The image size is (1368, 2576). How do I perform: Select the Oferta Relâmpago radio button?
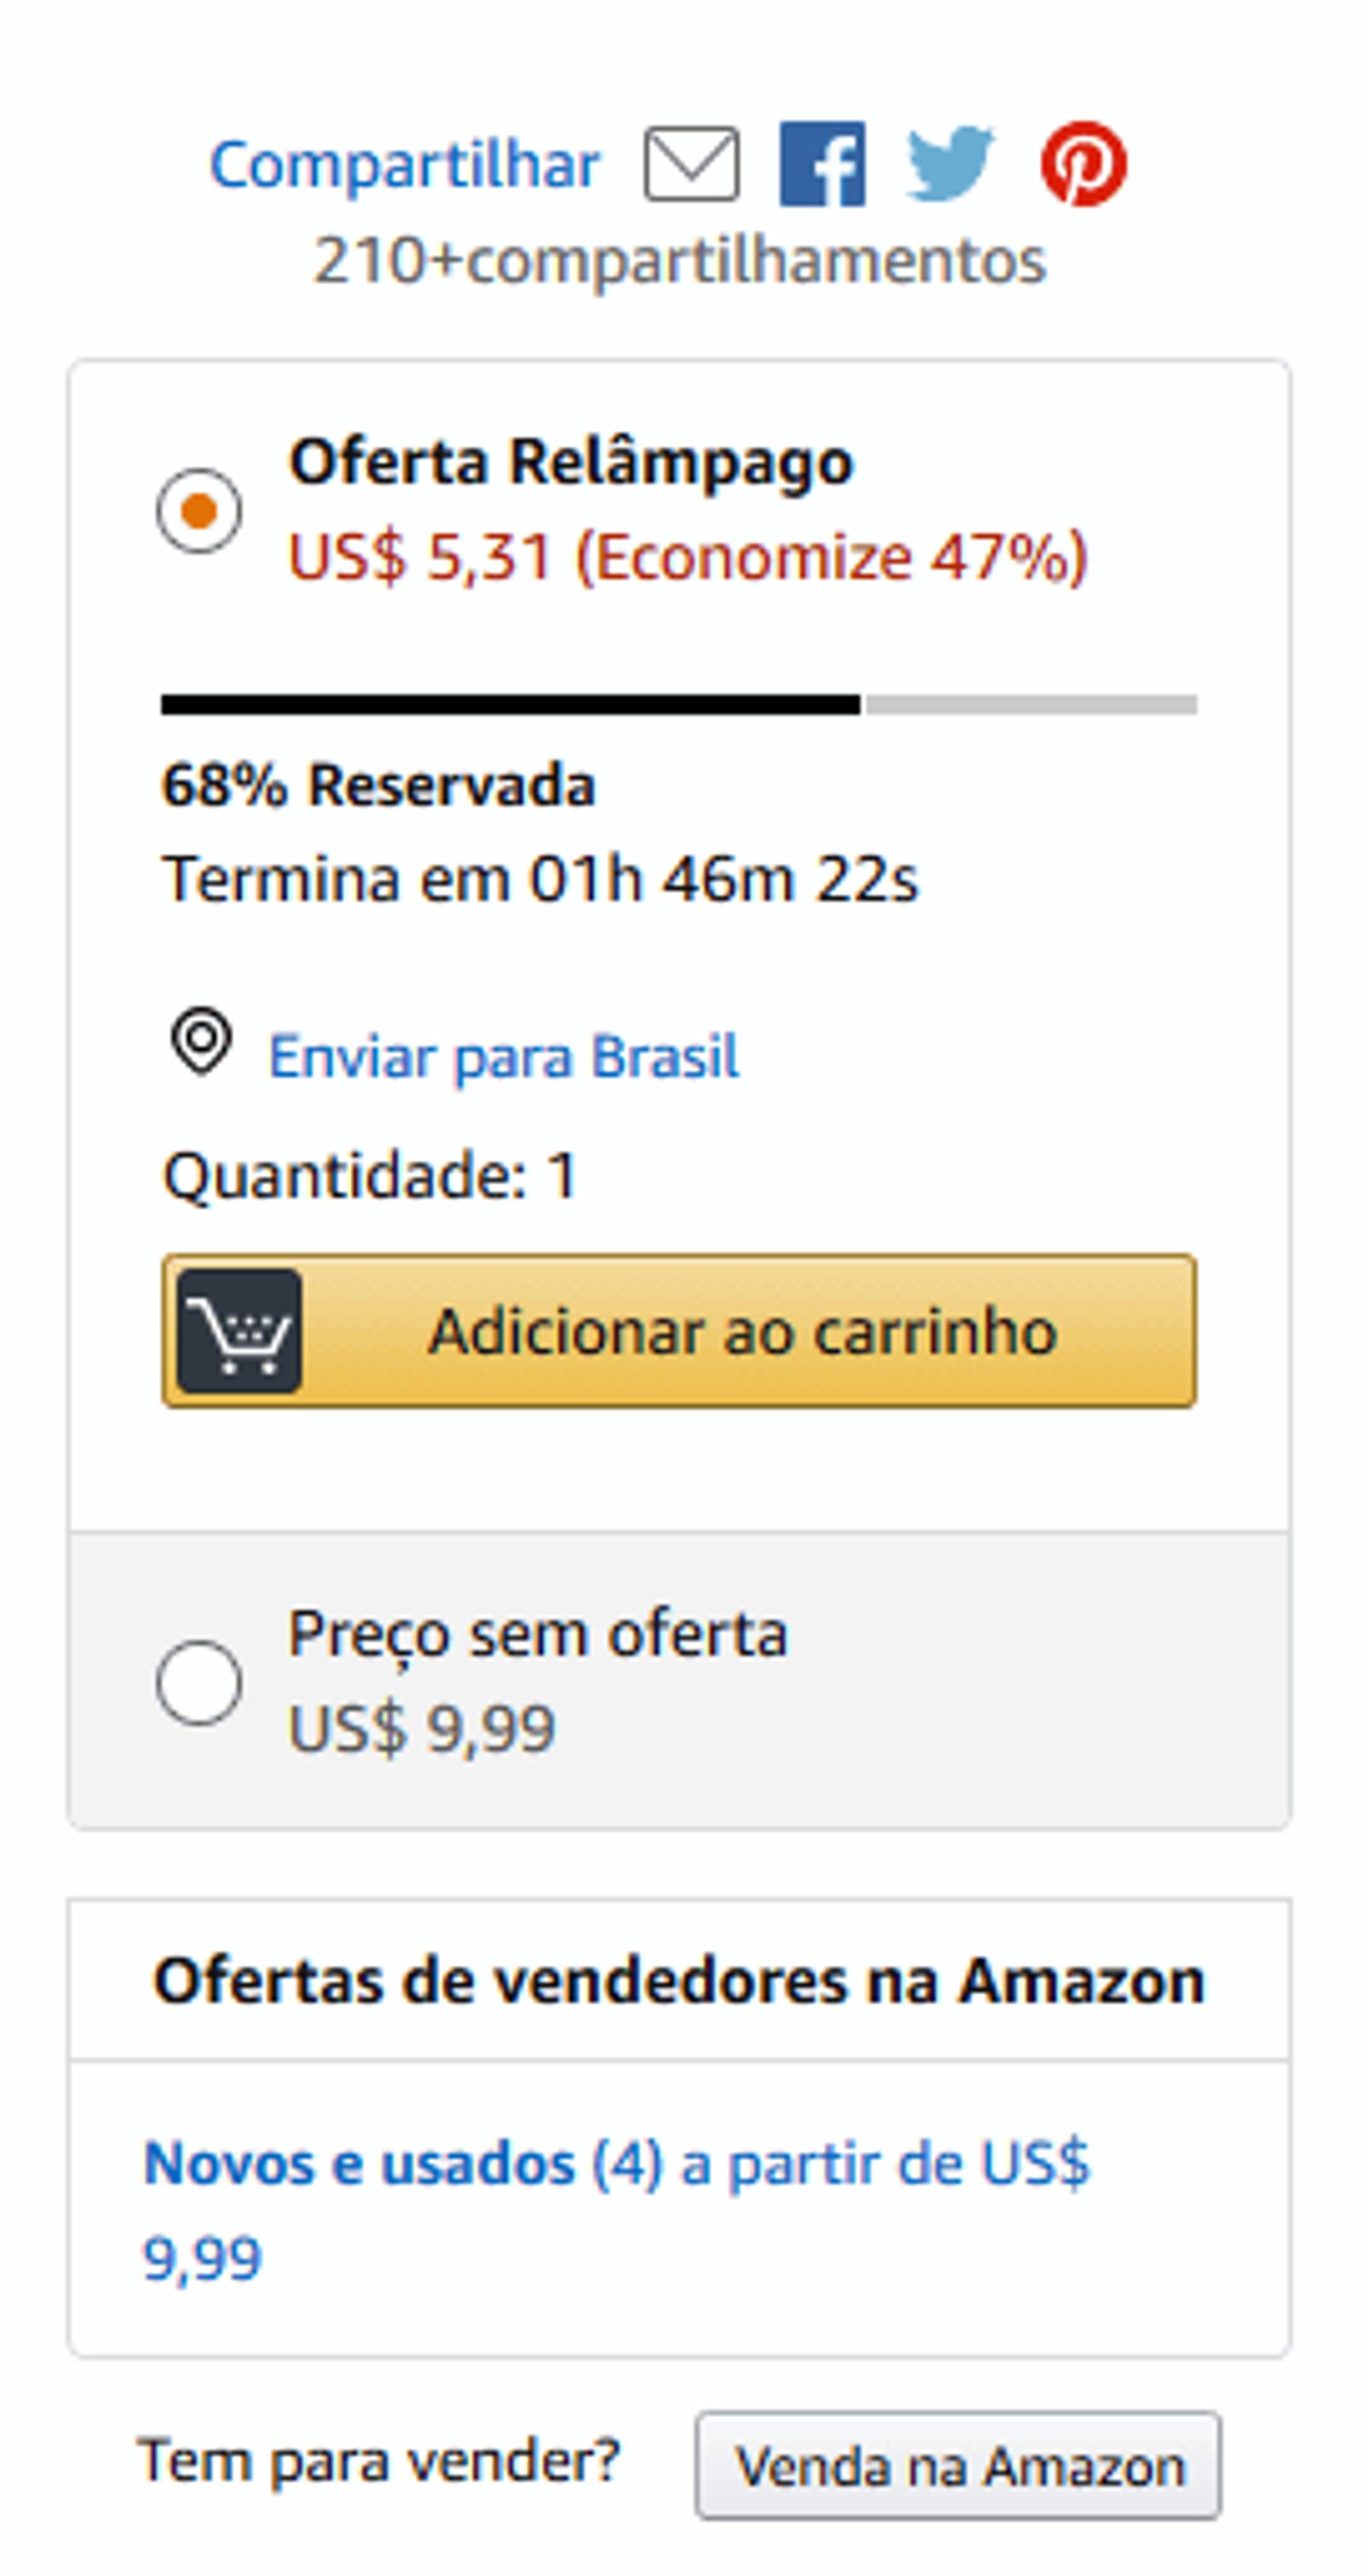click(x=199, y=510)
